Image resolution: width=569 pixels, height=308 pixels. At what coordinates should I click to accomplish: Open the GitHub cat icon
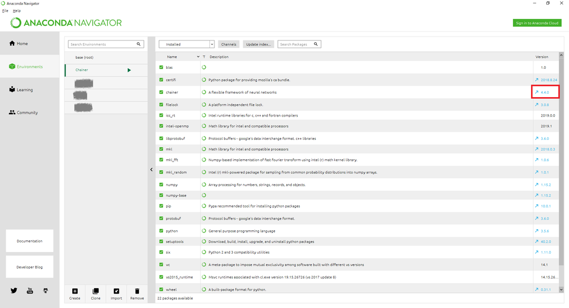(x=46, y=291)
